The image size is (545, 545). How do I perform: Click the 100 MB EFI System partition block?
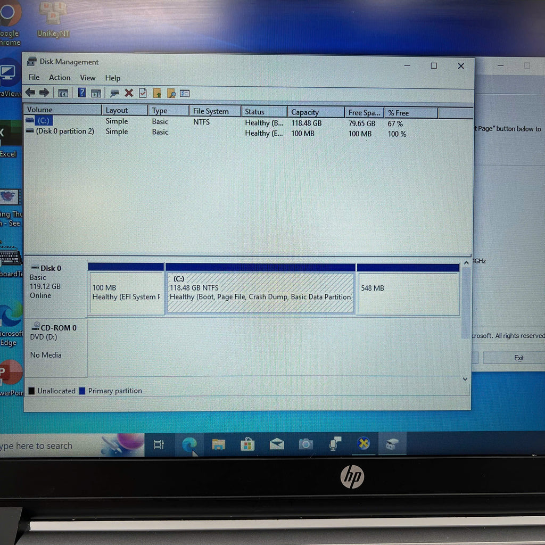coord(126,293)
